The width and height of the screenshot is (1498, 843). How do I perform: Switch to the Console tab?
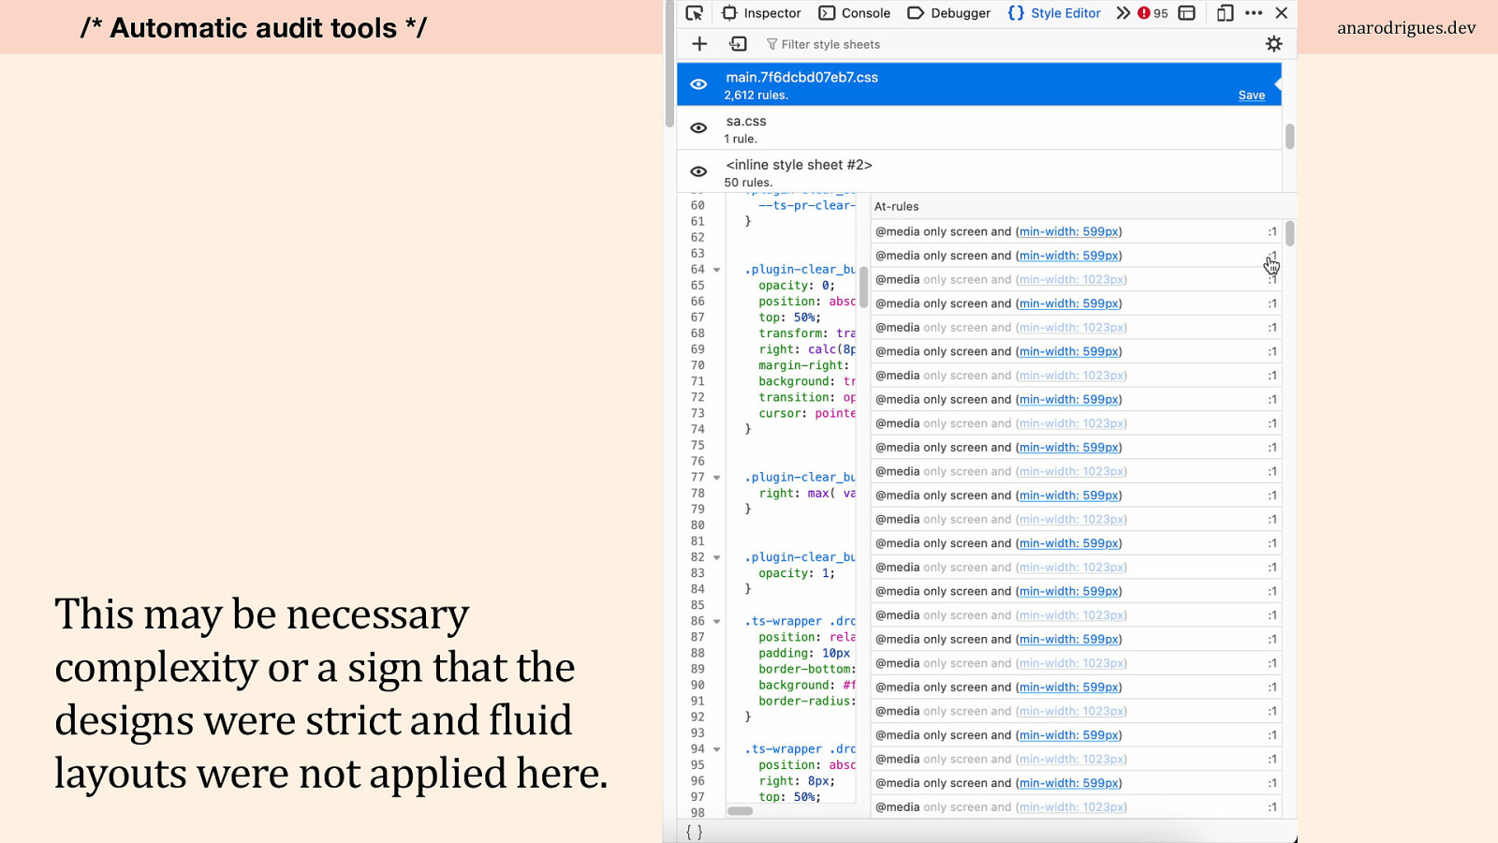pos(855,13)
